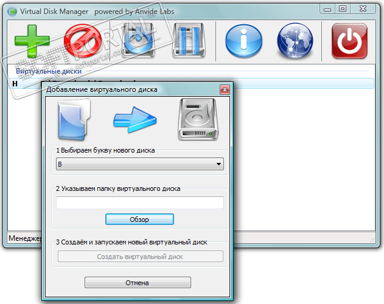Click the red remove disk icon
Screen dimensions: 384x304
(83, 41)
